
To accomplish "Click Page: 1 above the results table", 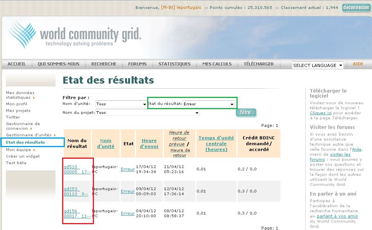I will click(270, 125).
